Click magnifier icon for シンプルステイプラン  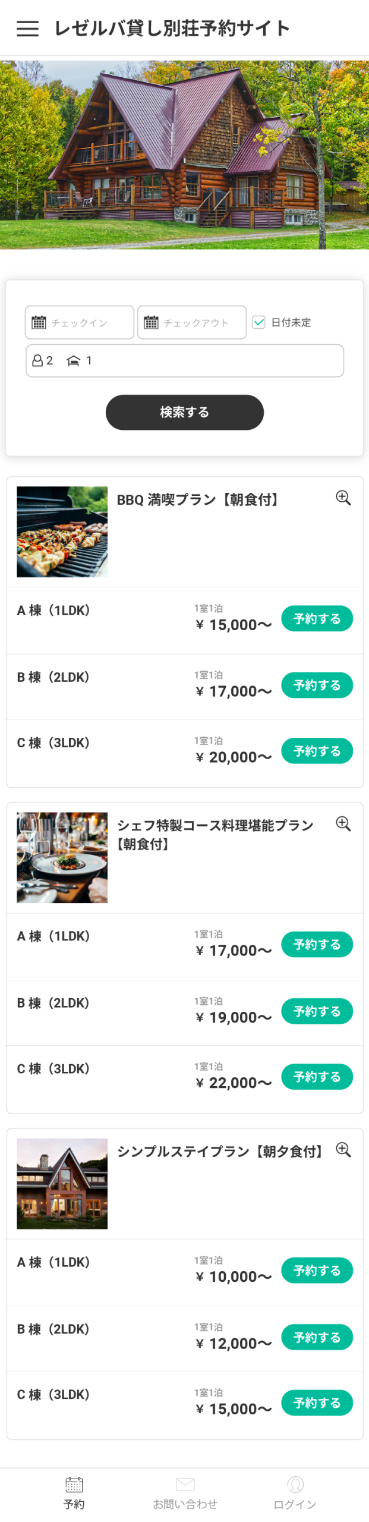pos(343,1149)
